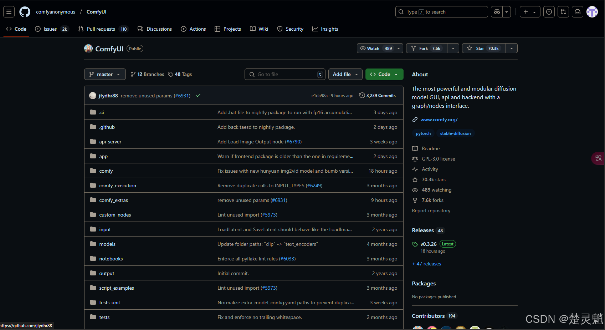The height and width of the screenshot is (330, 605).
Task: Open the Report repository link
Action: point(431,210)
